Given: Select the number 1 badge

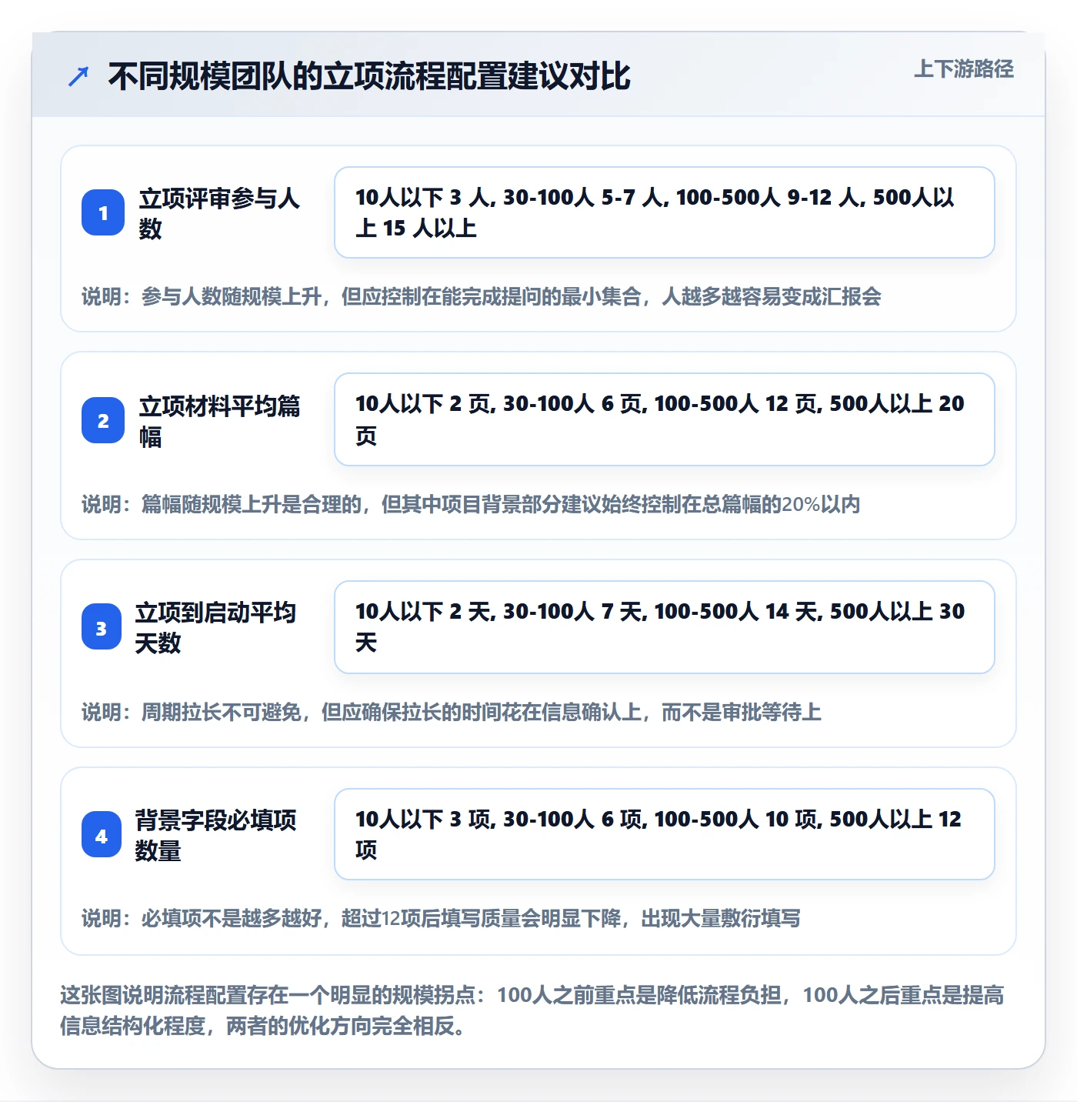Looking at the screenshot, I should tap(103, 212).
